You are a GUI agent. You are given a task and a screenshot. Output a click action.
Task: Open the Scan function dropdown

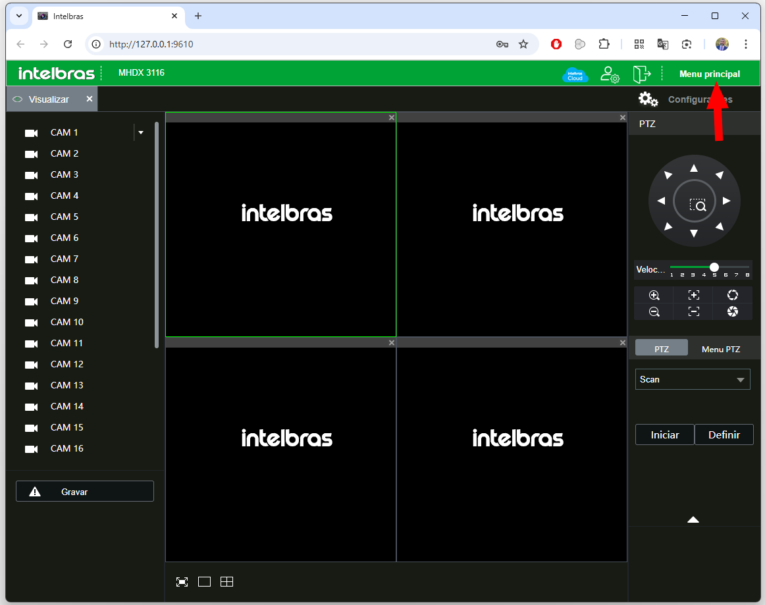693,379
